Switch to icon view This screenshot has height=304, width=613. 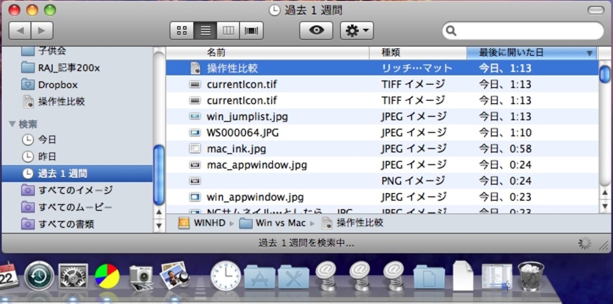(x=181, y=31)
